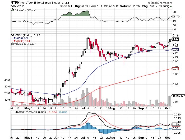Click the date 3-Oct-2013
Image resolution: width=185 pixels, height=140 pixels.
point(17,6)
